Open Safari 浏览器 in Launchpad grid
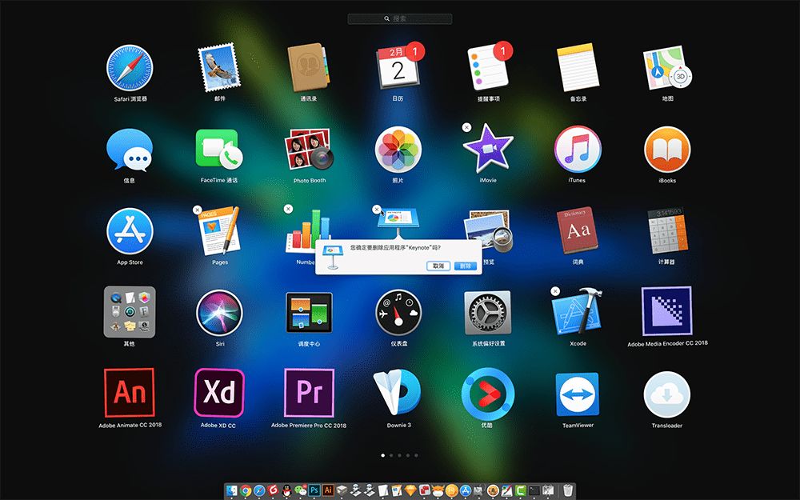 pyautogui.click(x=130, y=68)
